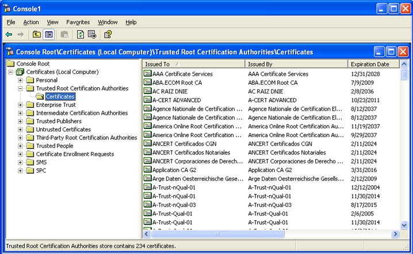This screenshot has height=254, width=413.
Task: Open the Favorites menu
Action: click(78, 22)
